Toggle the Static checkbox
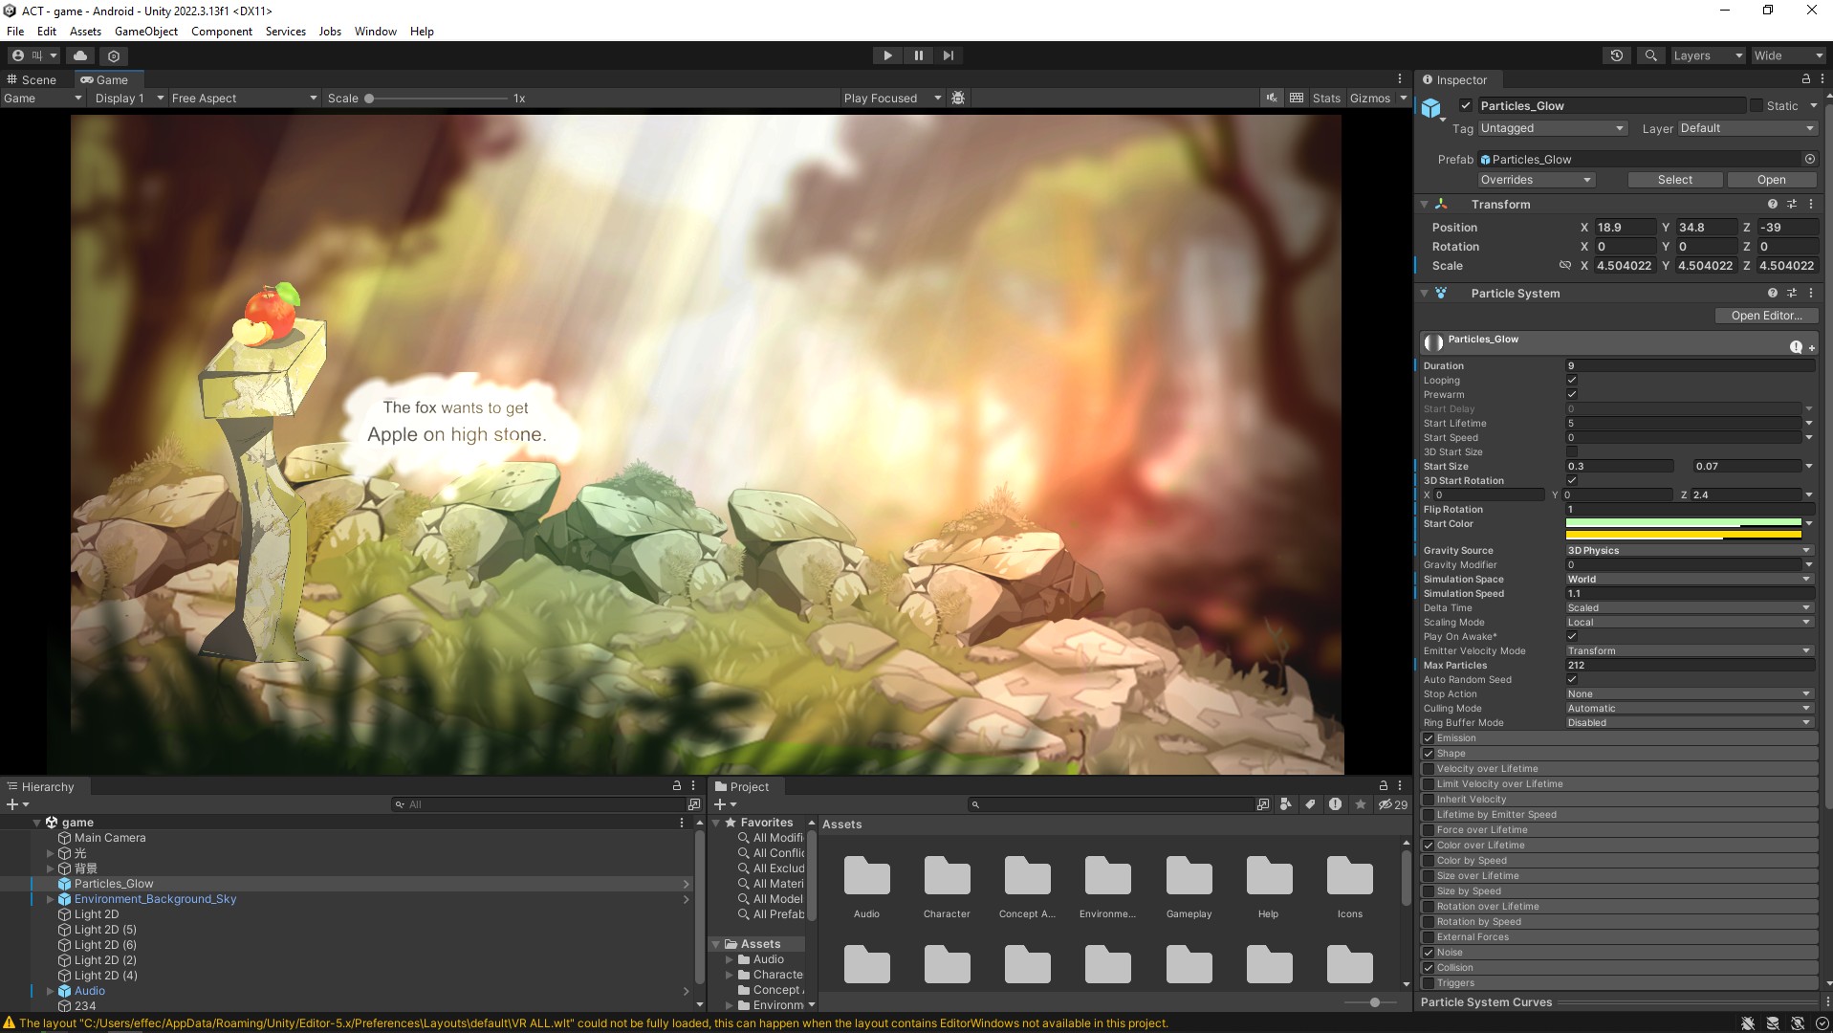Viewport: 1833px width, 1033px height. 1757,105
